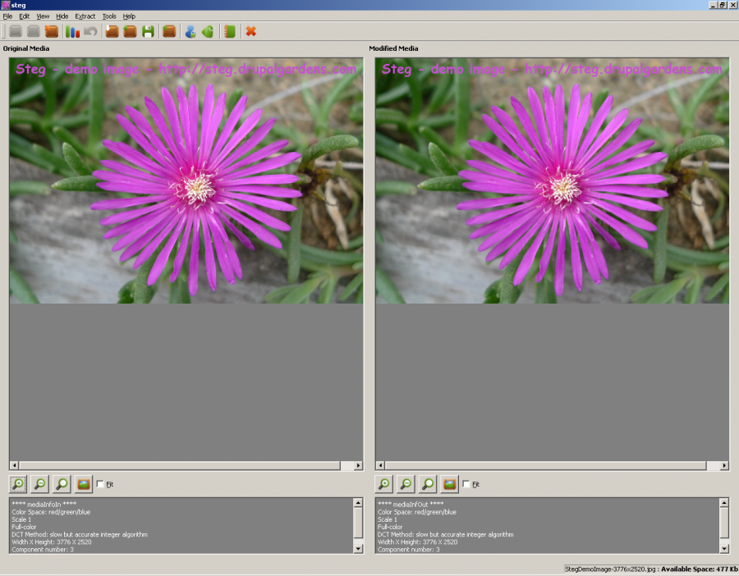The image size is (739, 576).
Task: Click left arrow of Modified Media horizontal scrollbar
Action: 380,465
